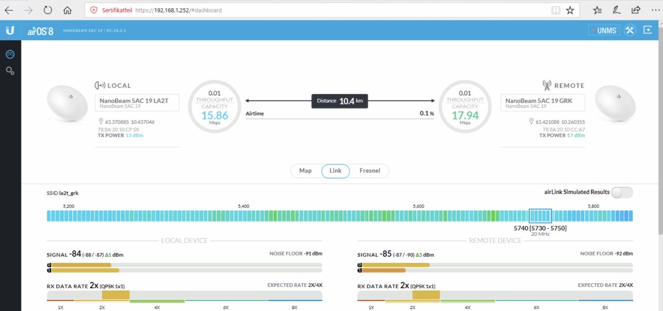Open the dashboard gauge sidebar icon
This screenshot has width=663, height=311.
(10, 55)
